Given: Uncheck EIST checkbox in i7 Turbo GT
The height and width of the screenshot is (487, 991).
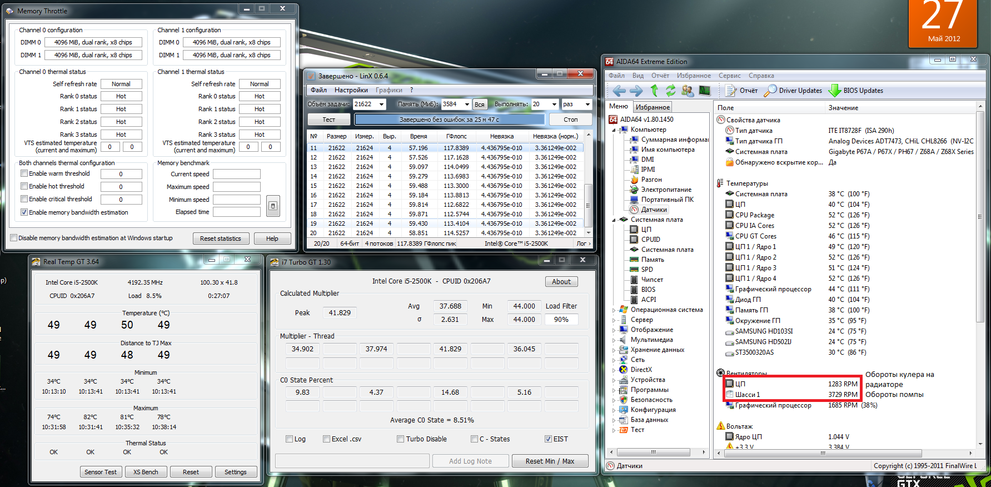Looking at the screenshot, I should 548,439.
